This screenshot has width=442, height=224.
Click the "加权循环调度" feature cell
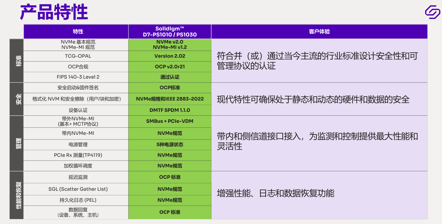click(76, 166)
